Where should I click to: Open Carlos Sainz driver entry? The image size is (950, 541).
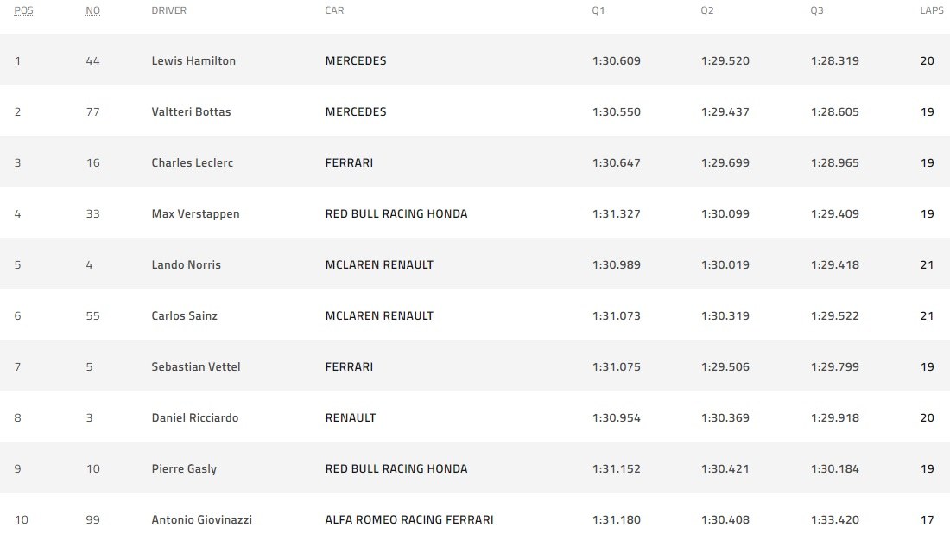[x=184, y=316]
